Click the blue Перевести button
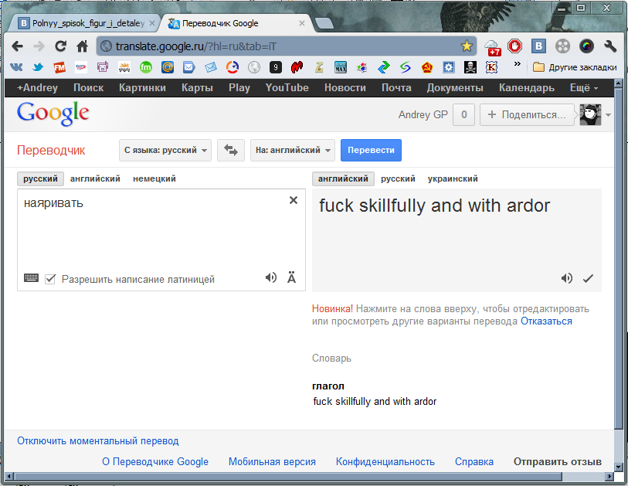628x486 pixels. pos(371,150)
